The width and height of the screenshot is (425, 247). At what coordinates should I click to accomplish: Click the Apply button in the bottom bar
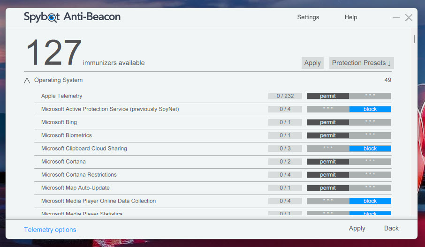coord(357,228)
